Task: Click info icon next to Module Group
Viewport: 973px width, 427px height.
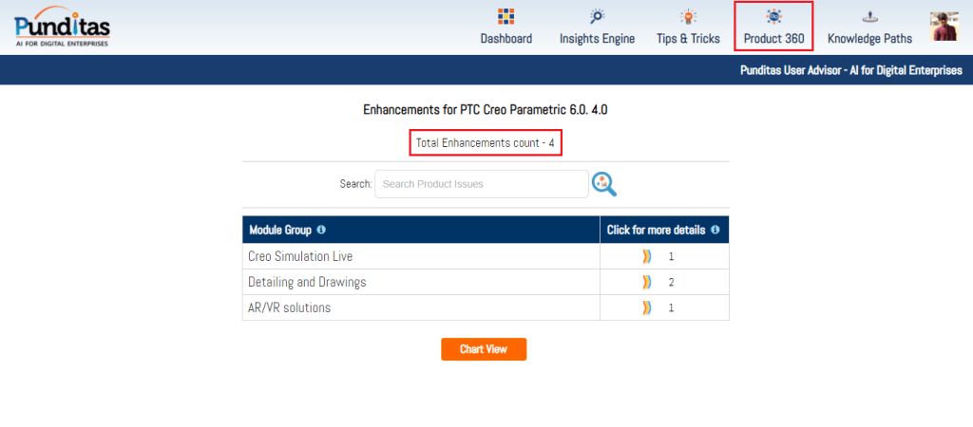Action: click(321, 231)
